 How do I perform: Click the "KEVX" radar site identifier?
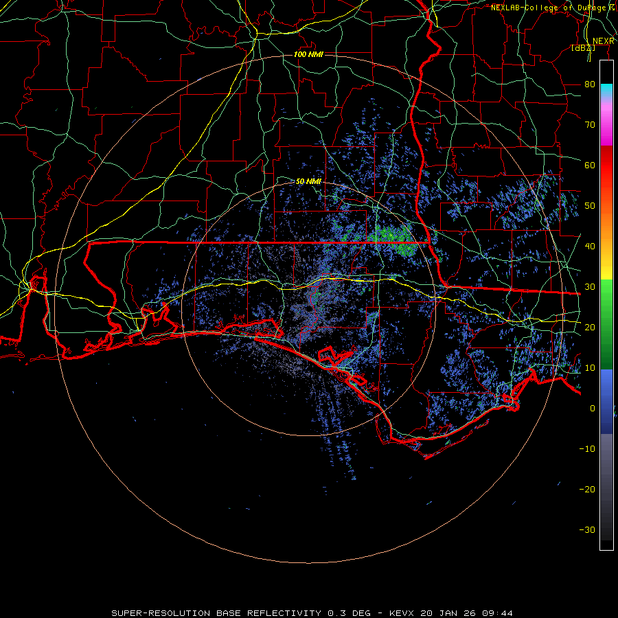401,613
